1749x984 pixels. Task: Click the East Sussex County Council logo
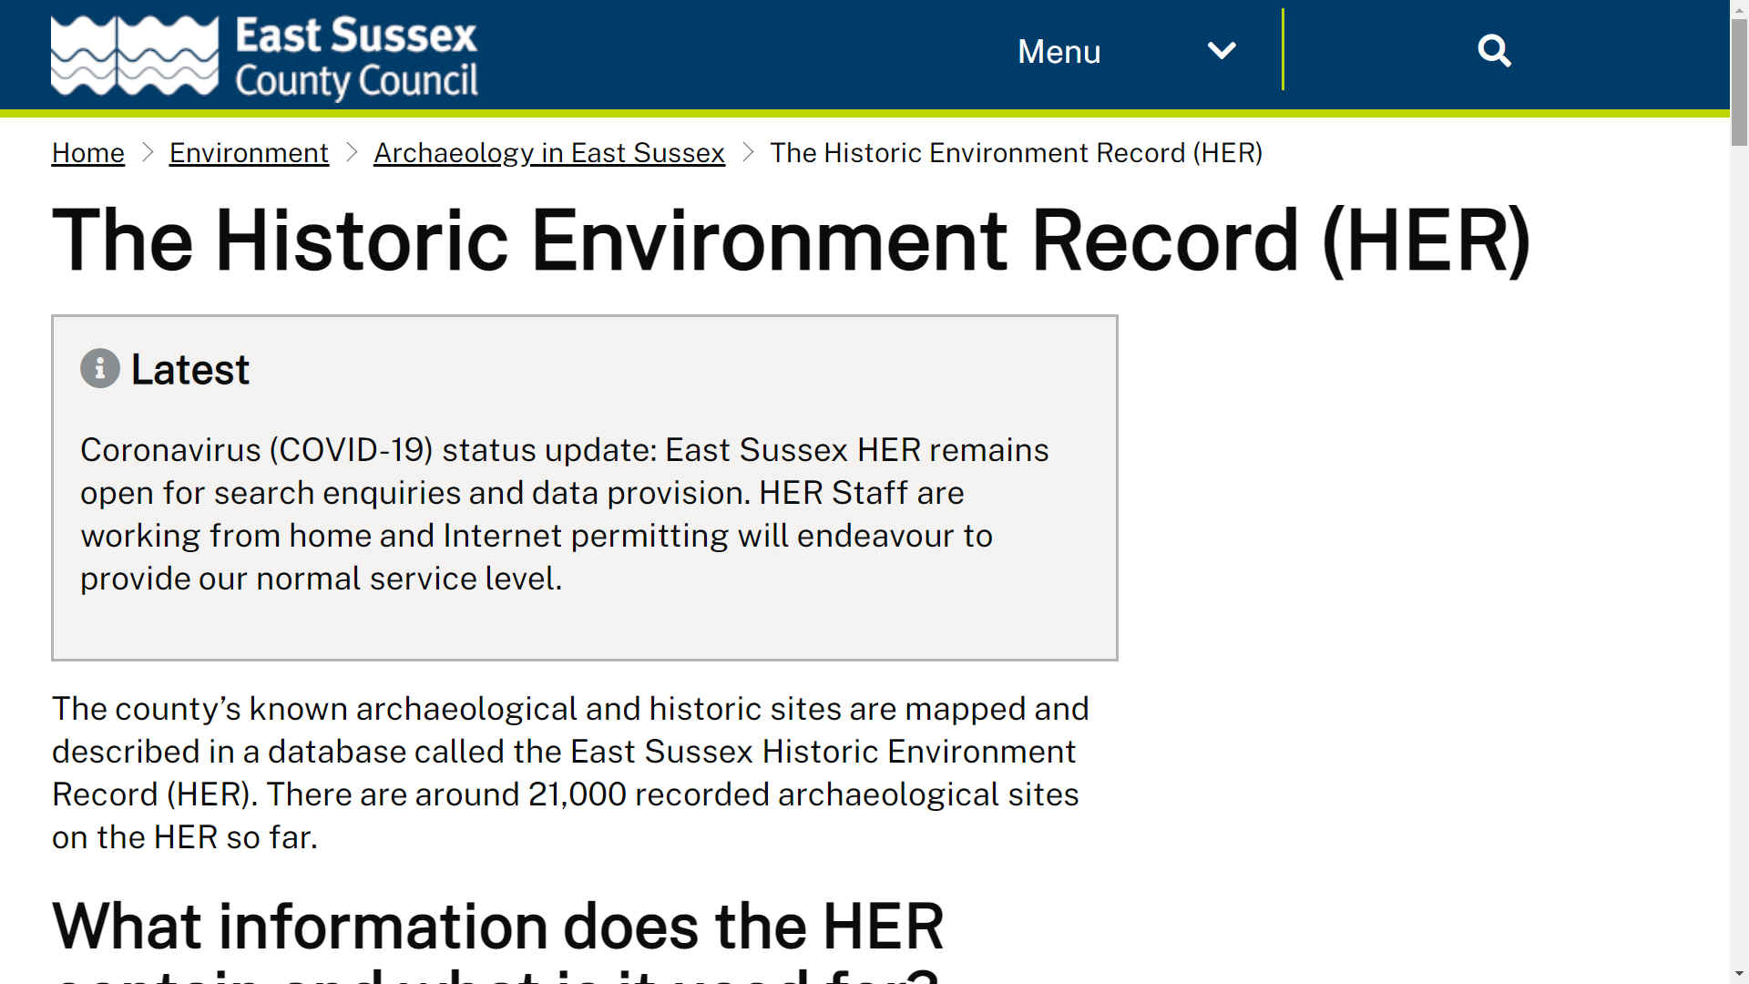pyautogui.click(x=264, y=56)
